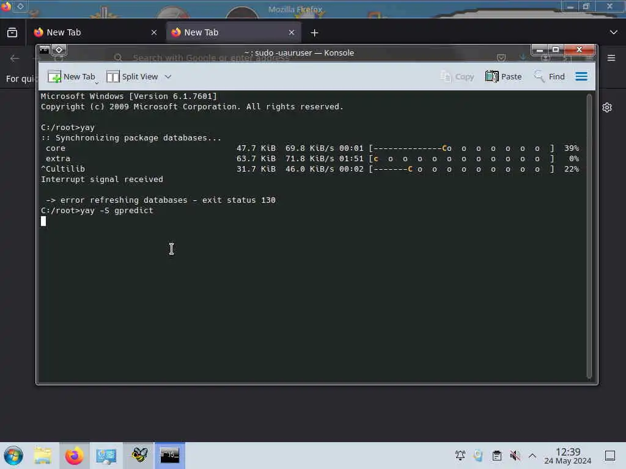Viewport: 626px width, 469px height.
Task: Minimize the Konsole window
Action: click(x=539, y=50)
